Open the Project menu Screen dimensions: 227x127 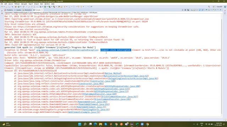[37, 4]
